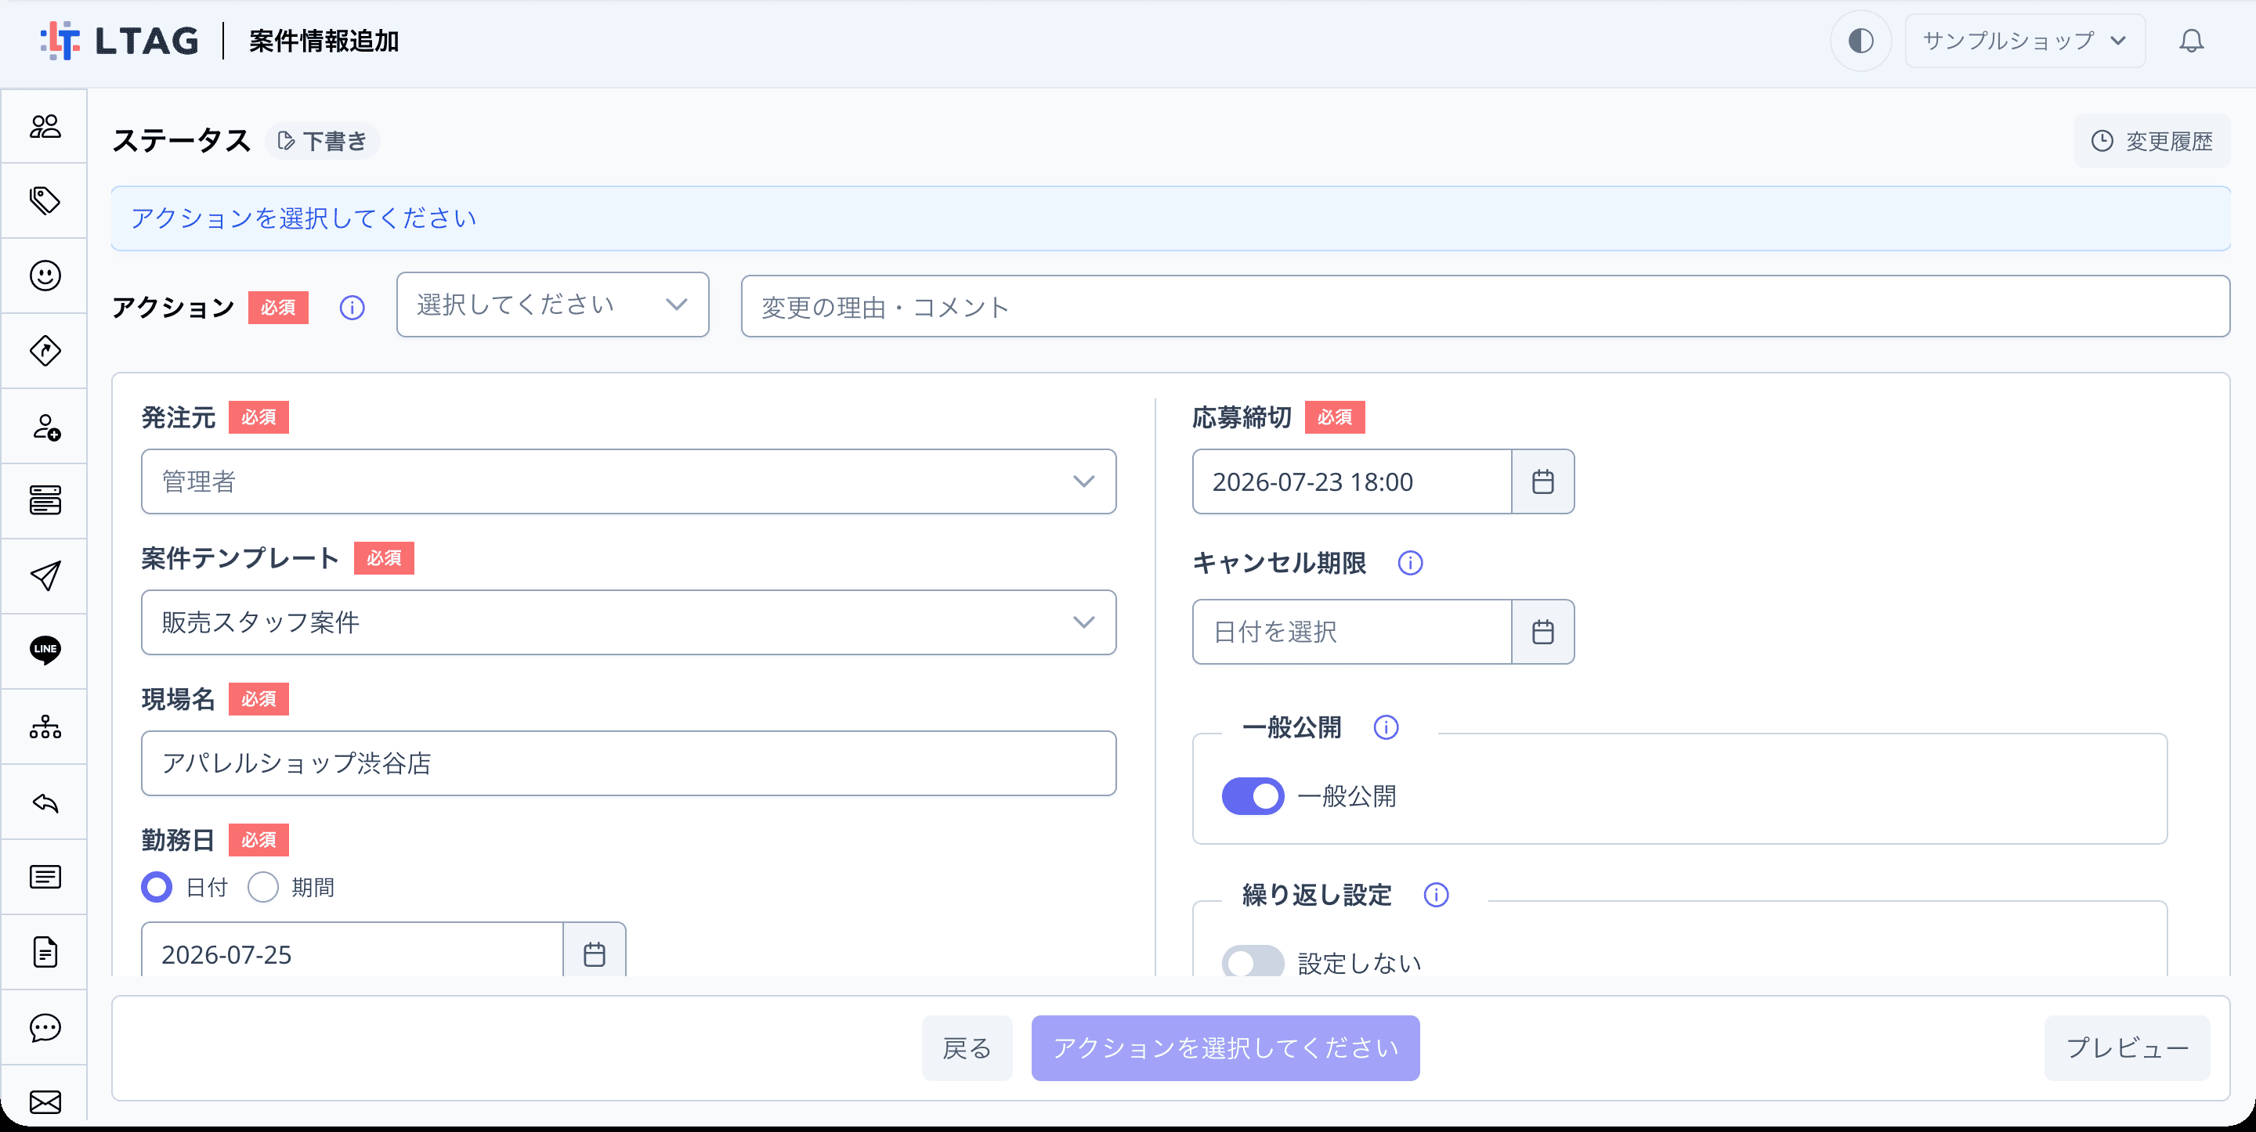Focus the 変更の理由・コメント field

click(x=1485, y=306)
